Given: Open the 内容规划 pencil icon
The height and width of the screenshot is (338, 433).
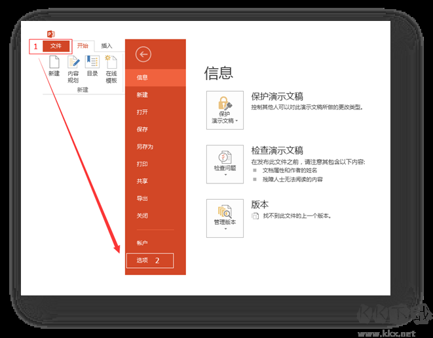Looking at the screenshot, I should point(73,62).
